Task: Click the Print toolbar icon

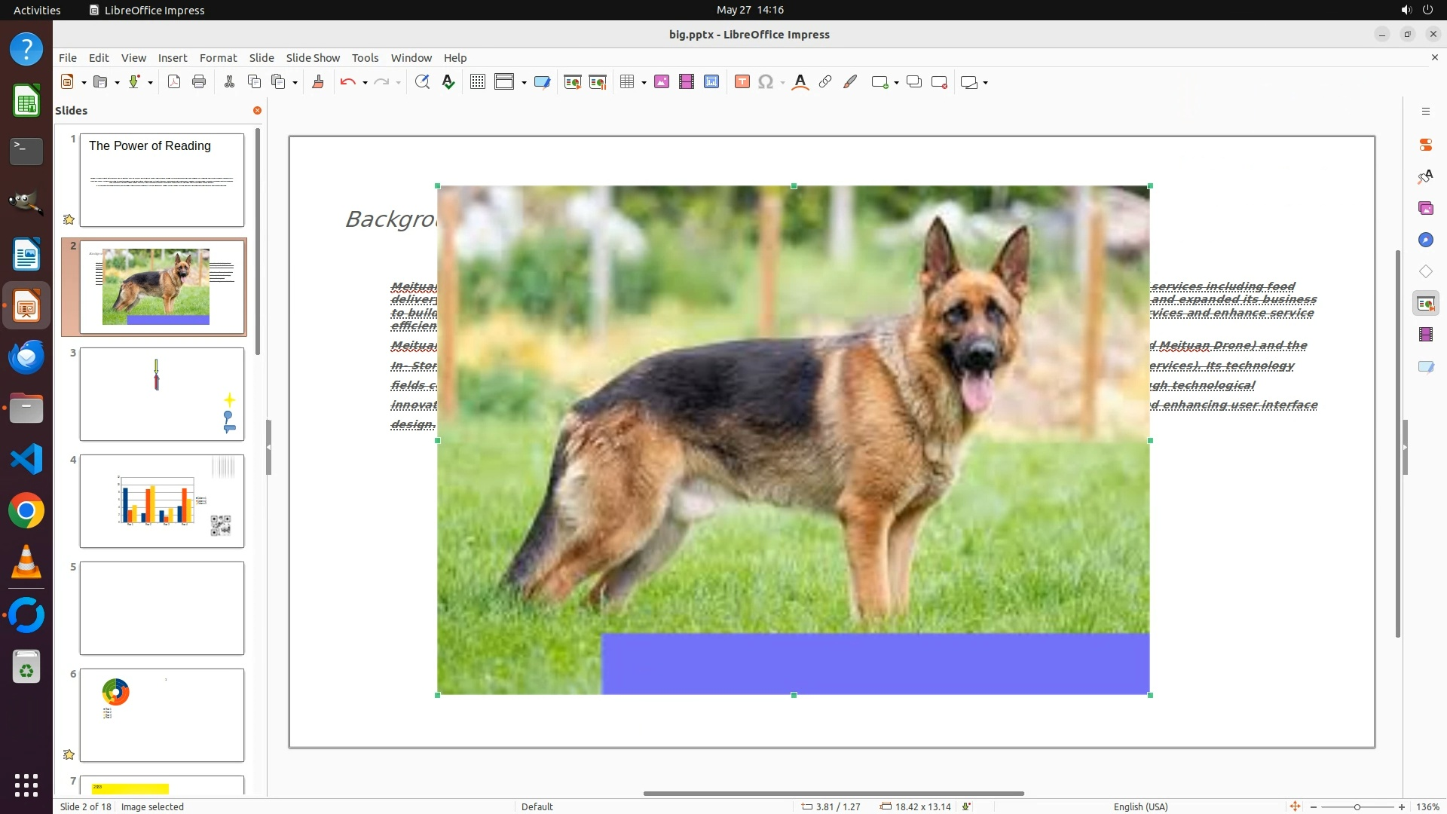Action: [x=199, y=82]
